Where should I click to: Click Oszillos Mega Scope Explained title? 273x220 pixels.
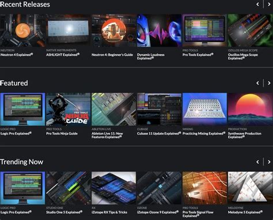(x=243, y=57)
